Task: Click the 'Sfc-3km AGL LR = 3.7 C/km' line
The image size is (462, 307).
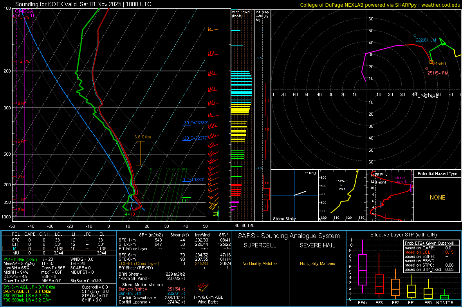Action: click(29, 287)
